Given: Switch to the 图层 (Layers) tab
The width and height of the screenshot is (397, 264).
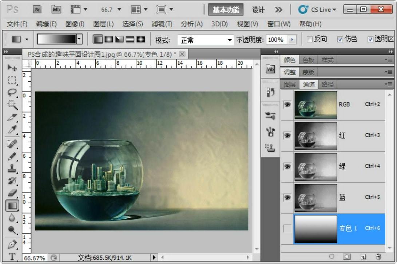Looking at the screenshot, I should tap(290, 84).
